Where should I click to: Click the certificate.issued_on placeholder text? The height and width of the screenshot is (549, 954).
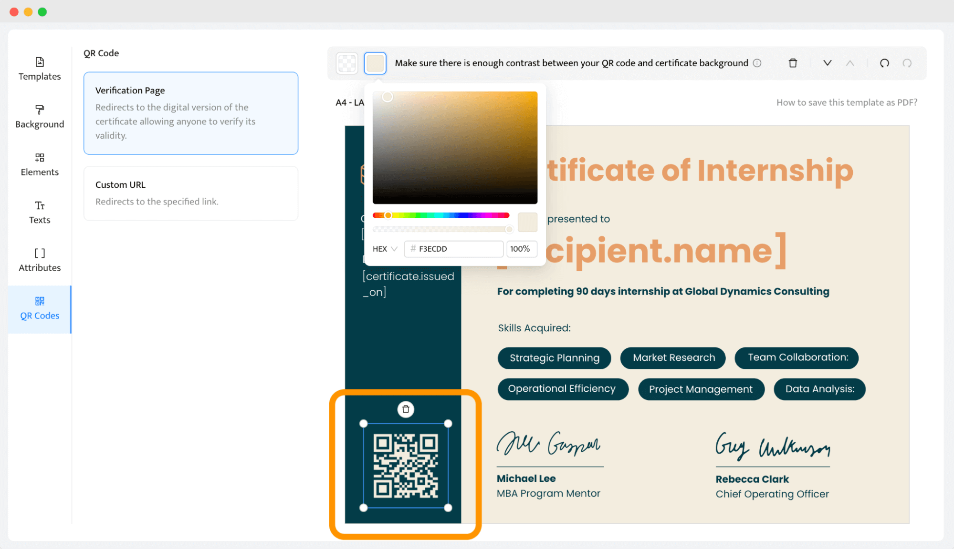click(408, 284)
